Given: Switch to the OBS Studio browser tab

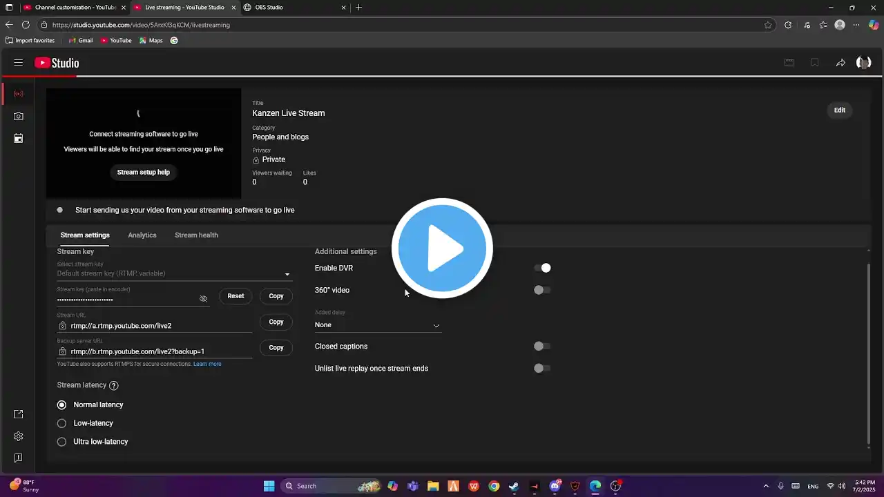Looking at the screenshot, I should [x=294, y=8].
